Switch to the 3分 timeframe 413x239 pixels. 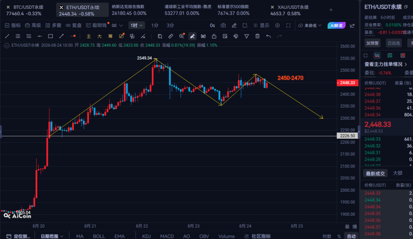click(170, 25)
